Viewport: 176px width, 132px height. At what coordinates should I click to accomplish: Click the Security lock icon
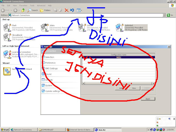[x=43, y=79]
